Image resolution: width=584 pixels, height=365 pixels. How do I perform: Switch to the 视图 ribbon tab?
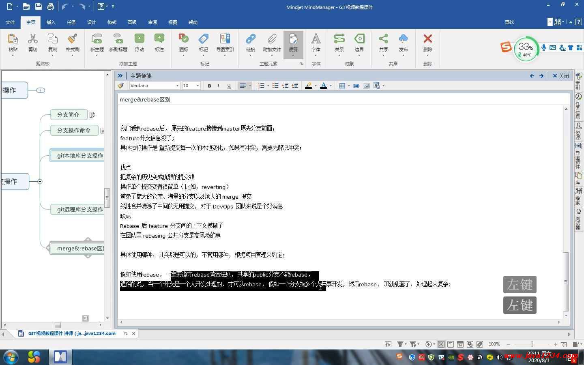pos(173,22)
